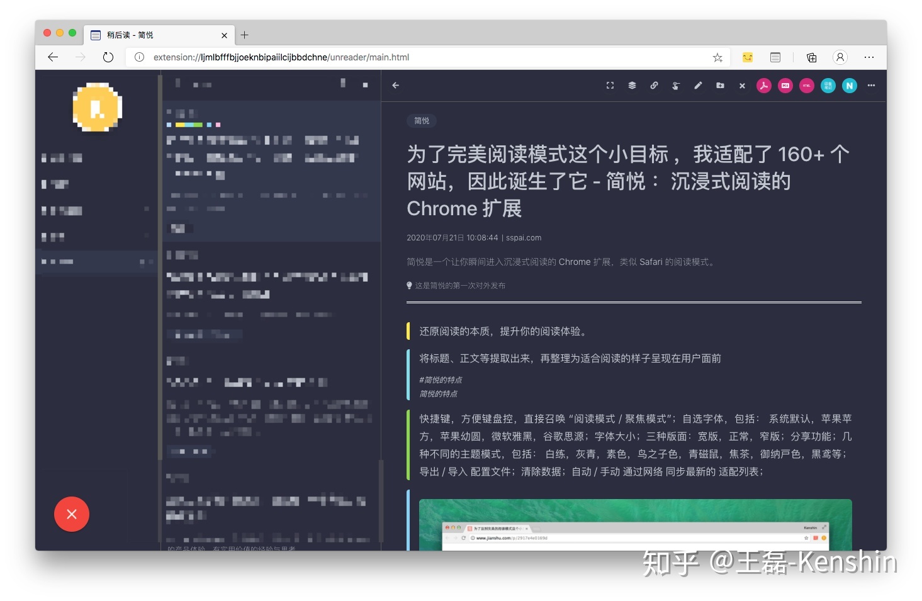Open a new browser tab with plus
The image size is (922, 601).
pyautogui.click(x=245, y=35)
